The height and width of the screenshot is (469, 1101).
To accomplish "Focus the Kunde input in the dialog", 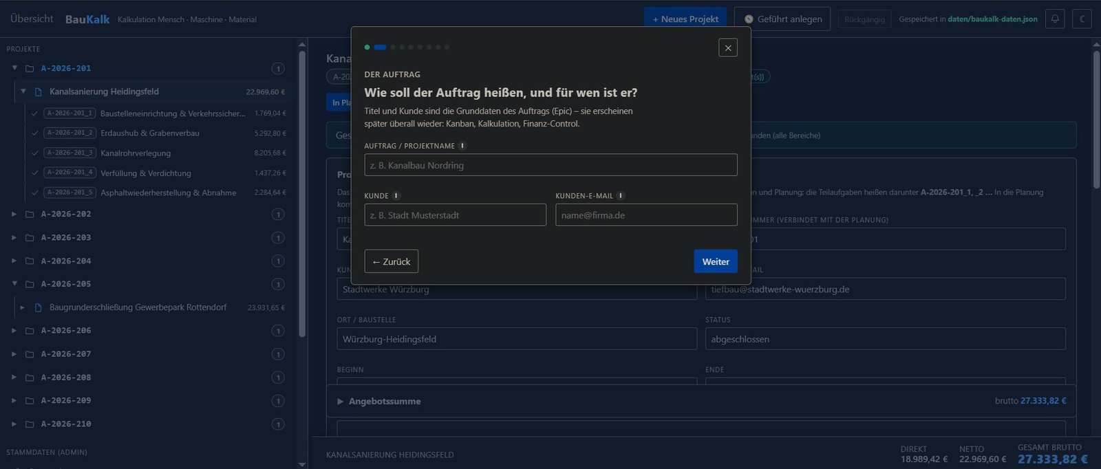I will [x=455, y=215].
